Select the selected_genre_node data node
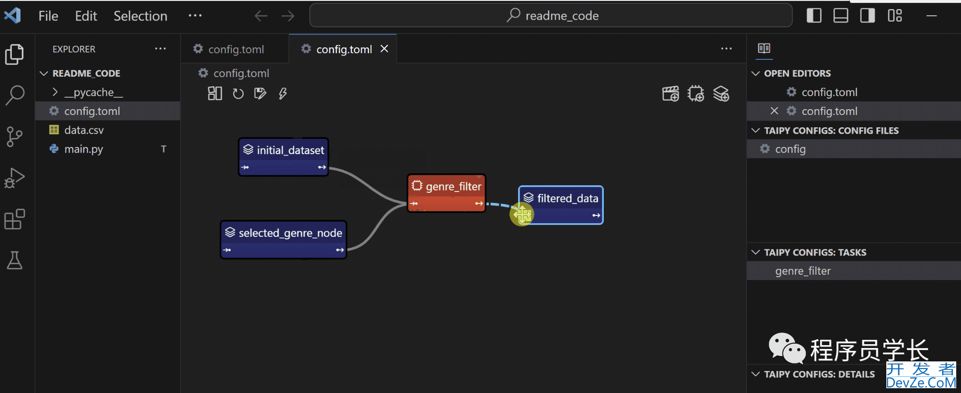Screen dimensions: 961x393 283,239
